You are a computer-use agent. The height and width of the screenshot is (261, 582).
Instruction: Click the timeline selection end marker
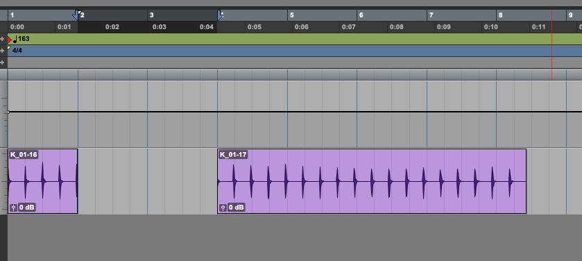pos(220,15)
